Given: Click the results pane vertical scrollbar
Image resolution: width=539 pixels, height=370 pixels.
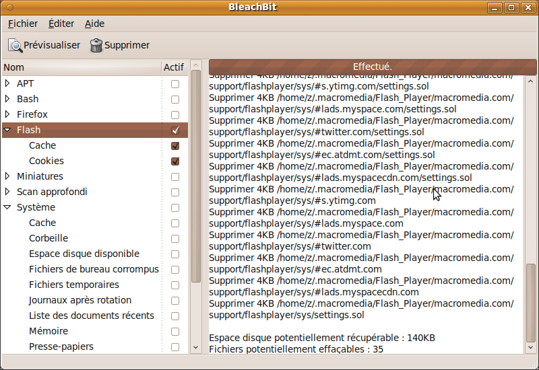Looking at the screenshot, I should click(x=531, y=303).
